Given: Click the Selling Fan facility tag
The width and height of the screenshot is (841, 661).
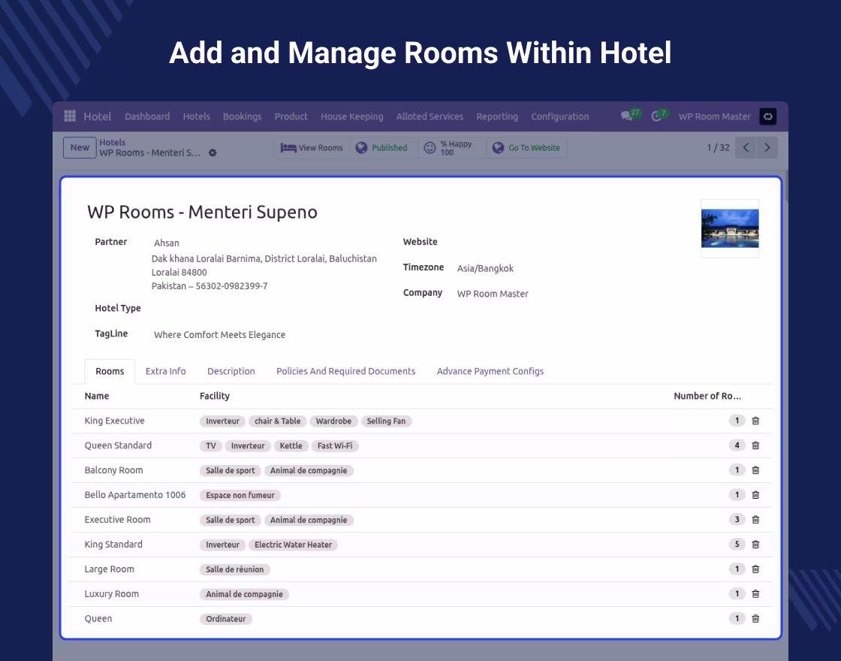Looking at the screenshot, I should tap(386, 421).
